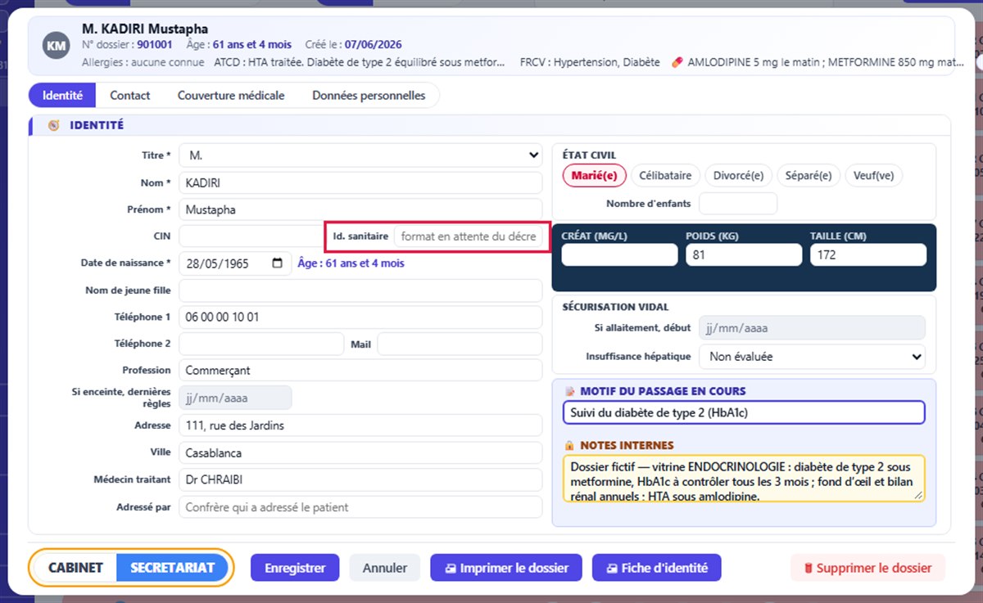Open the Contact tab

[x=130, y=96]
